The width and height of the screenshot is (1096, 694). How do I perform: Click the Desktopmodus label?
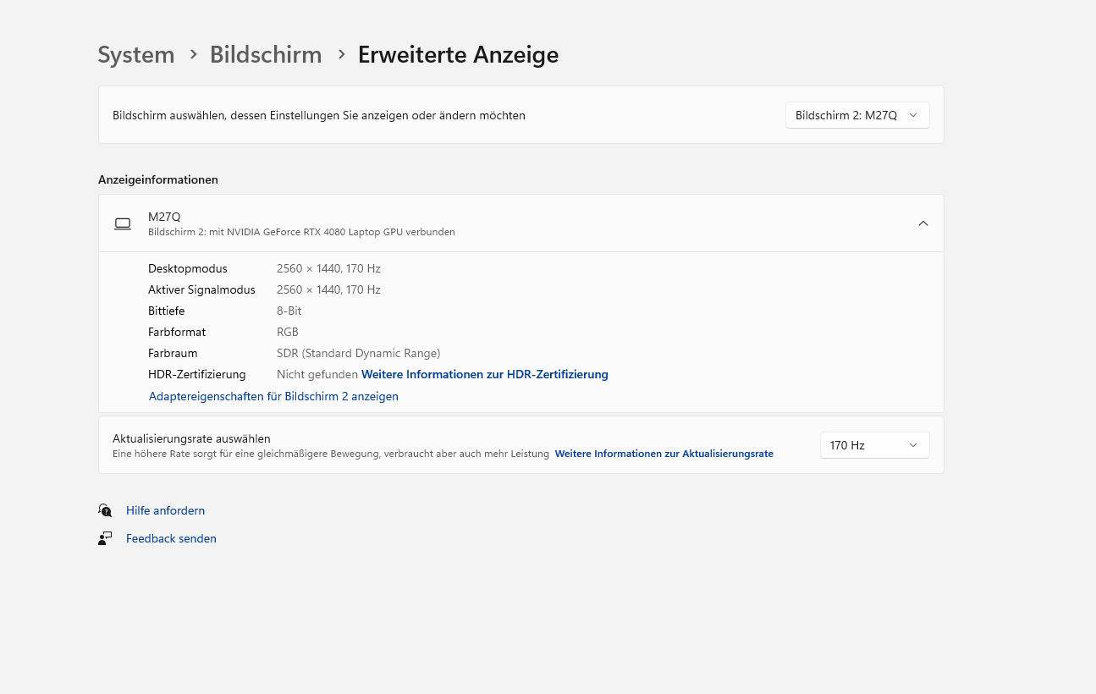point(188,268)
